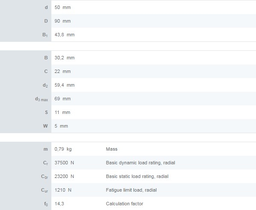Click the C0r value 23200 N
This screenshot has width=256, height=210.
[64, 176]
